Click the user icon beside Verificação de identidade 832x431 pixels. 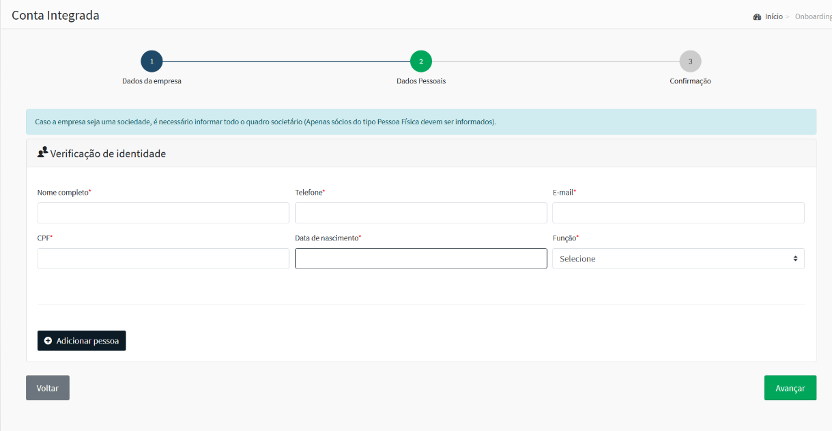pyautogui.click(x=42, y=153)
